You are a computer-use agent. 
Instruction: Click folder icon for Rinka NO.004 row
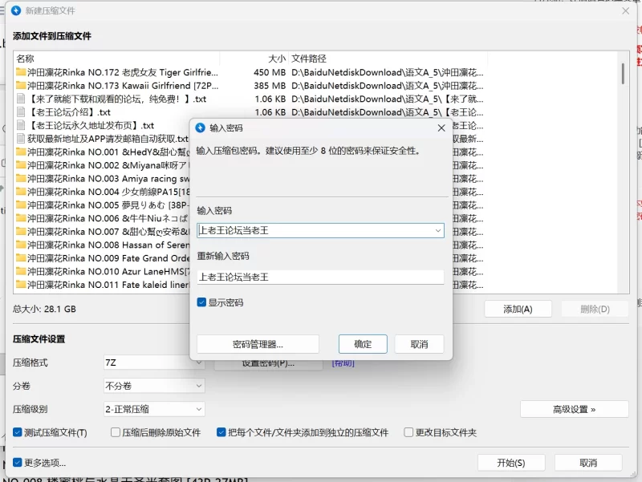coord(21,192)
